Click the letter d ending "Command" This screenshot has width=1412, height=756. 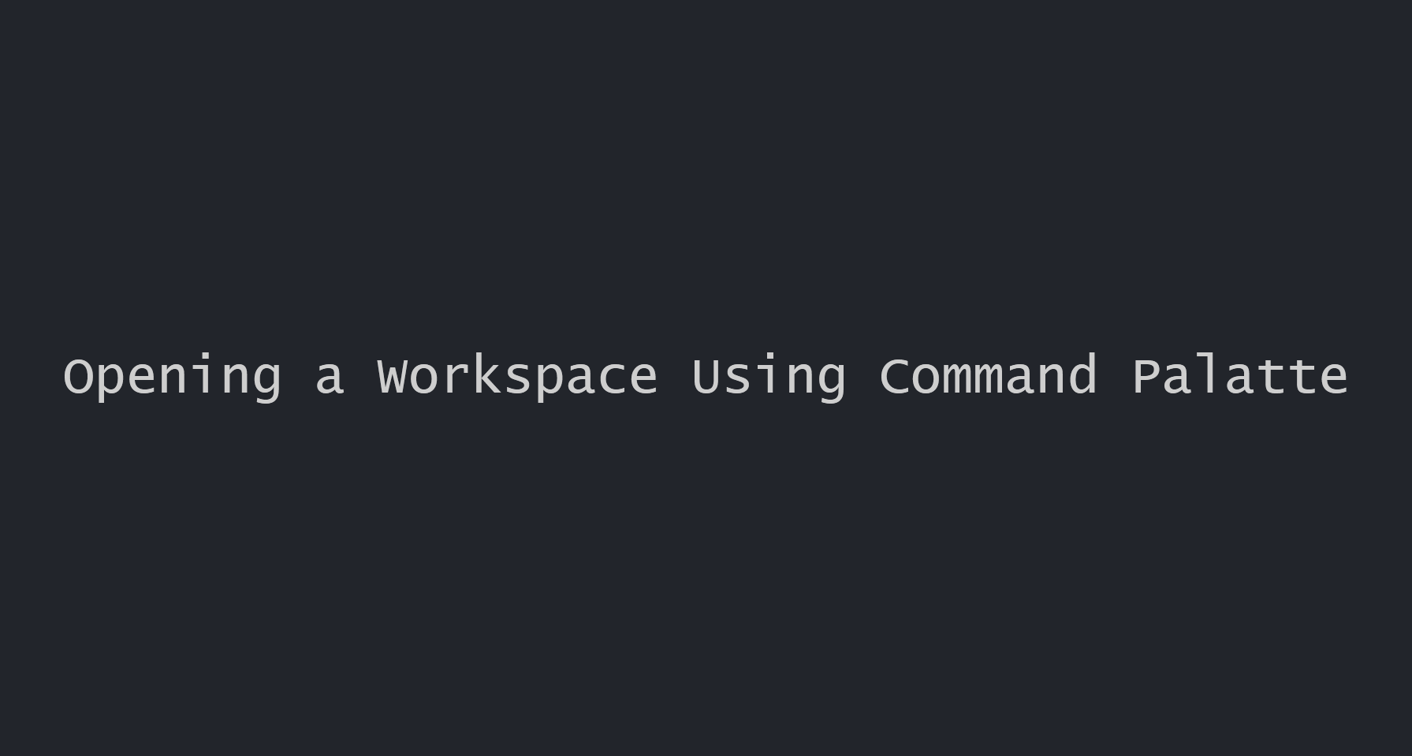point(1082,375)
